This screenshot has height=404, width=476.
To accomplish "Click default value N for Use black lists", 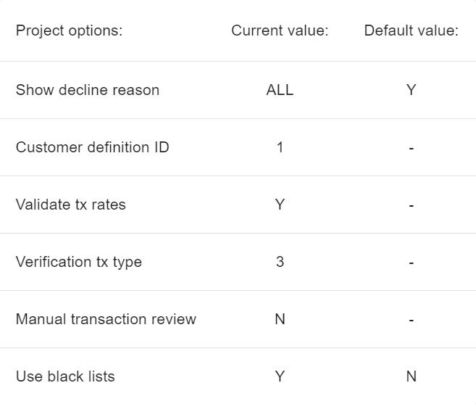I will coord(411,376).
